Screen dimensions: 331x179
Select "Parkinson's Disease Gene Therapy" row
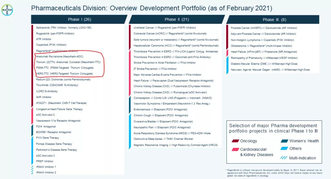[x=56, y=150]
